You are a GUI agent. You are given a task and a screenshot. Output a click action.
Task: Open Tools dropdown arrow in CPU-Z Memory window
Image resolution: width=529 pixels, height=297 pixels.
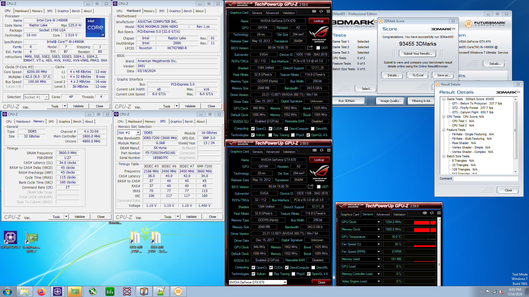pos(66,217)
